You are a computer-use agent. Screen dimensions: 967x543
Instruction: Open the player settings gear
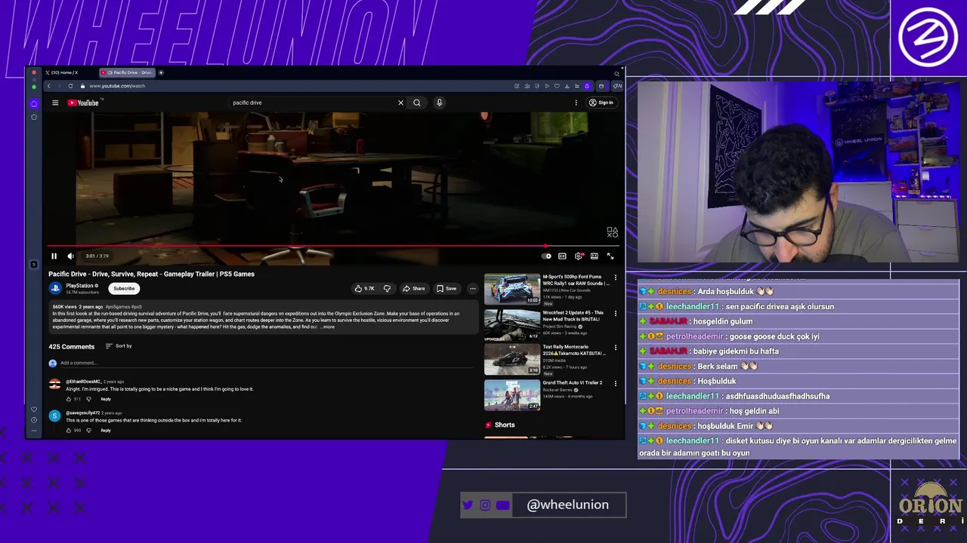pyautogui.click(x=579, y=256)
